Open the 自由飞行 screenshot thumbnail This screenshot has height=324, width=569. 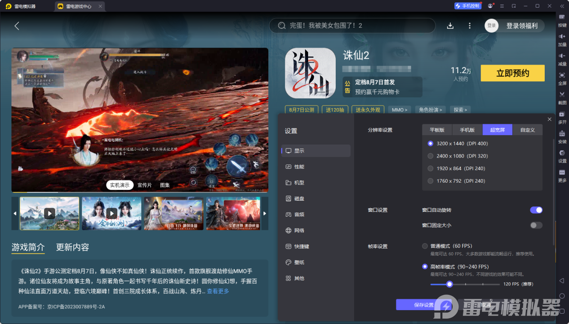click(173, 213)
